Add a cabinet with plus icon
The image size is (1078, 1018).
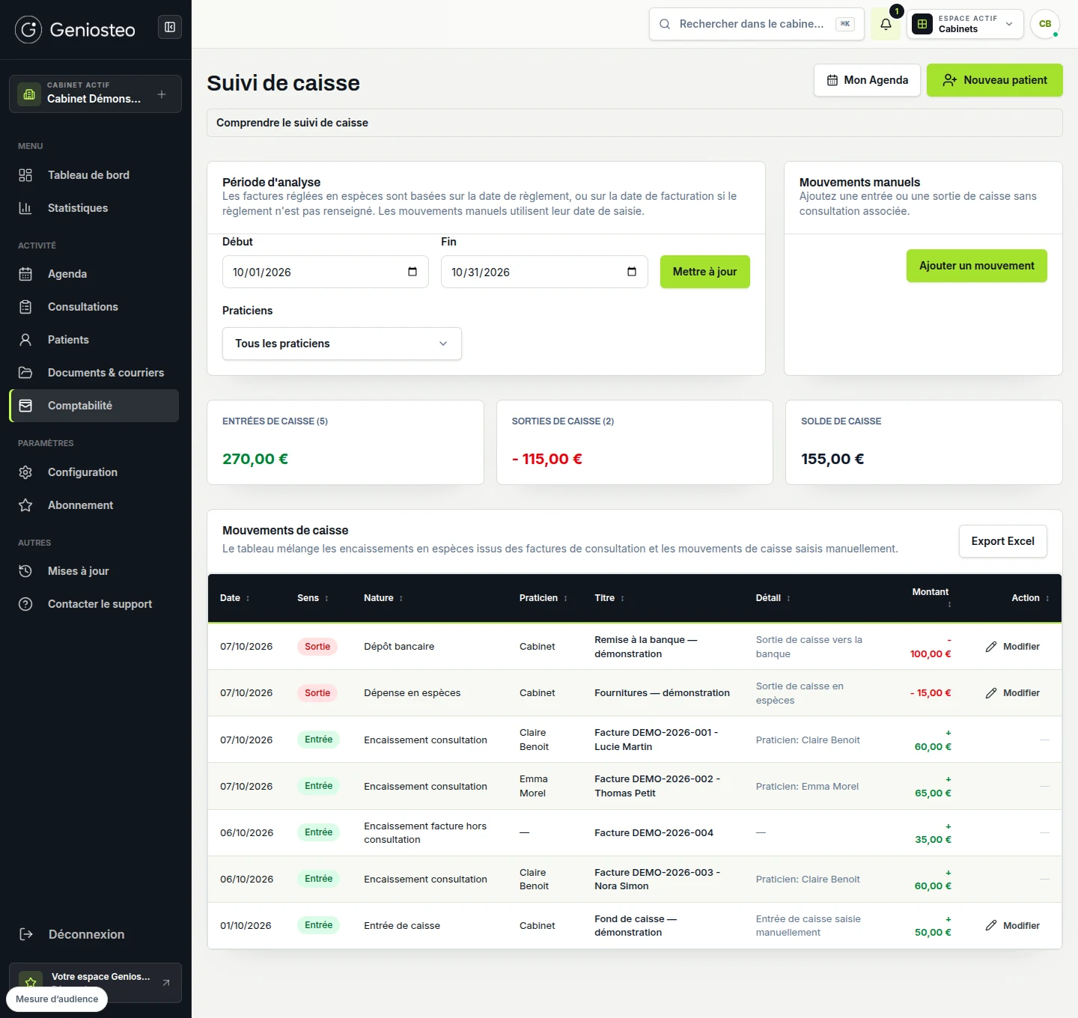(x=162, y=94)
